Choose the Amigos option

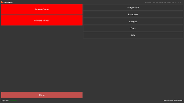[x=133, y=22]
